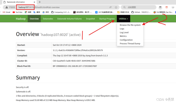176x103 pixels.
Task: Click the Namenode information tab title
Action: point(16,2)
